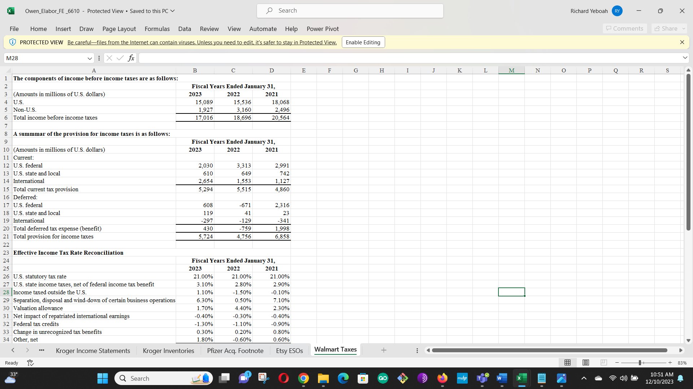The height and width of the screenshot is (389, 693).
Task: Switch to Normal view icon in status bar
Action: click(567, 363)
